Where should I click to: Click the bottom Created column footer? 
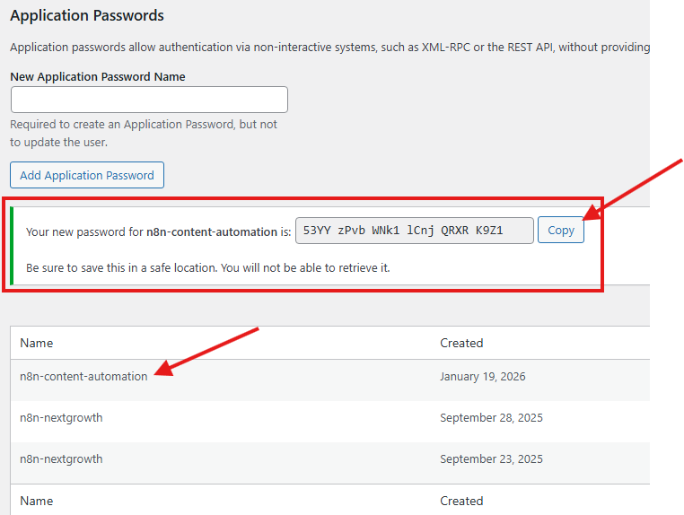[x=461, y=501]
